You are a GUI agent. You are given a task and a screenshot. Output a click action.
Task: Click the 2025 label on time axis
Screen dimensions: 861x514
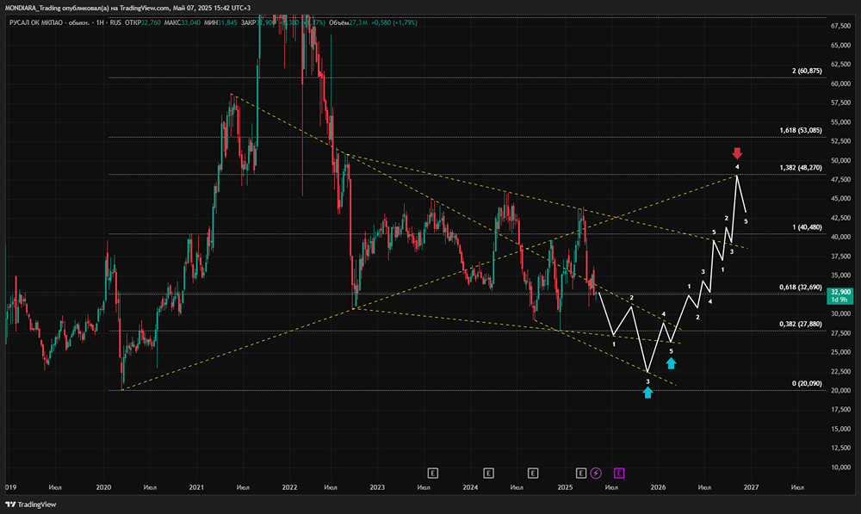pos(565,487)
